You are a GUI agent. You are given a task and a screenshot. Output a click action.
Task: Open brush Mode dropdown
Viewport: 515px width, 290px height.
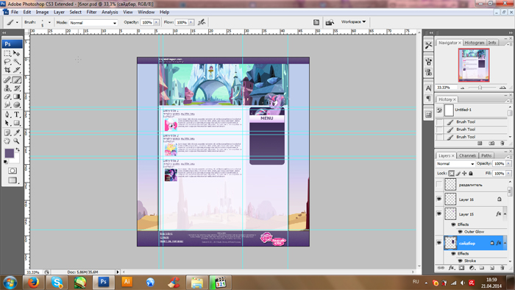[93, 23]
